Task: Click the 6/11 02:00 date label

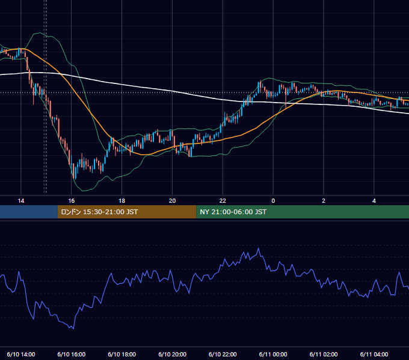Action: pos(324,354)
